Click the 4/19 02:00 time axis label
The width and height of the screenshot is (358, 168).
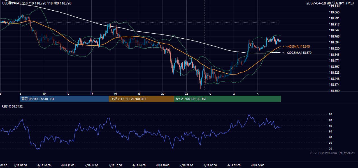pyautogui.click(x=234, y=165)
